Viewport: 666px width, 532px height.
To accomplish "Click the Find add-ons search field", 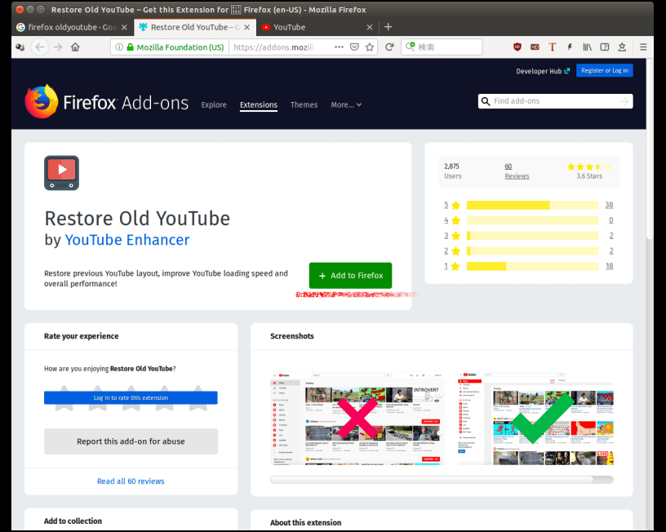I will coord(555,101).
